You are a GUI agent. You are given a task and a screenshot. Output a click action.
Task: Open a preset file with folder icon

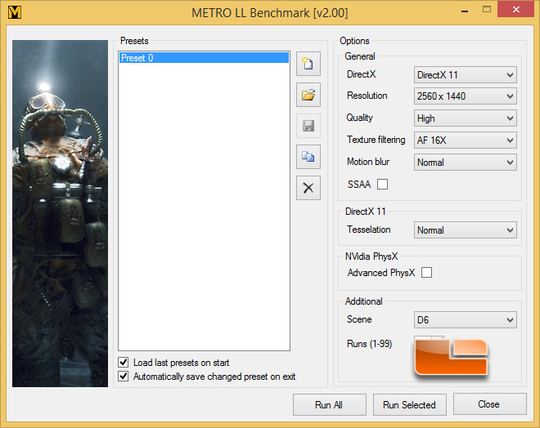click(308, 95)
